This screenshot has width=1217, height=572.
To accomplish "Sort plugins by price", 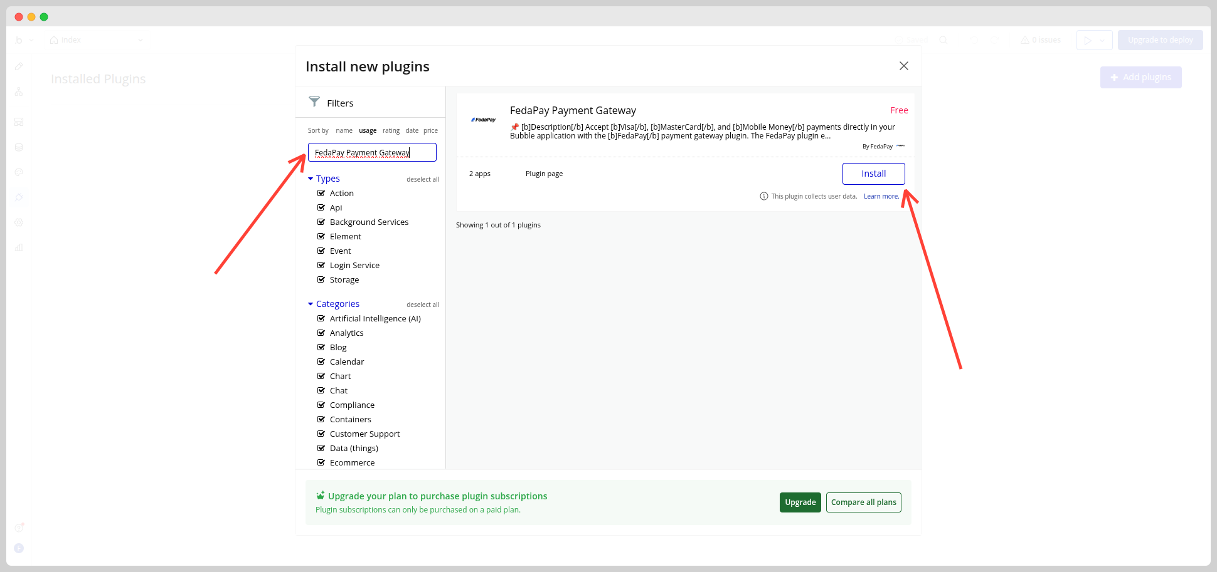I will [x=430, y=130].
